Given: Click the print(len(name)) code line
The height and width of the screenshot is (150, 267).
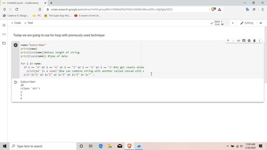Looking at the screenshot, I should click(50, 52).
